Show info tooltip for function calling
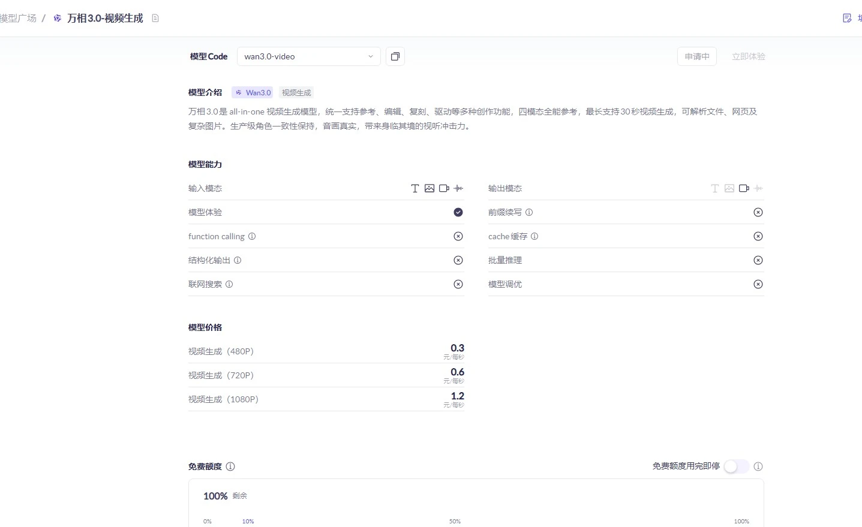The image size is (862, 527). point(252,236)
